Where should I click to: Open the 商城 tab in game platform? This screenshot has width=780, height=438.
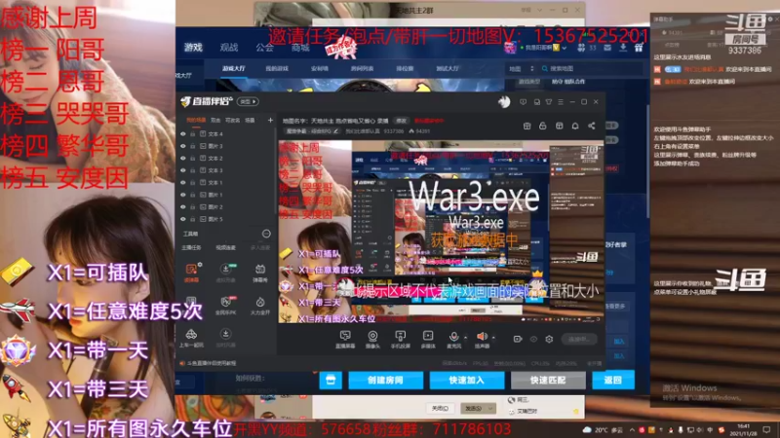[300, 47]
